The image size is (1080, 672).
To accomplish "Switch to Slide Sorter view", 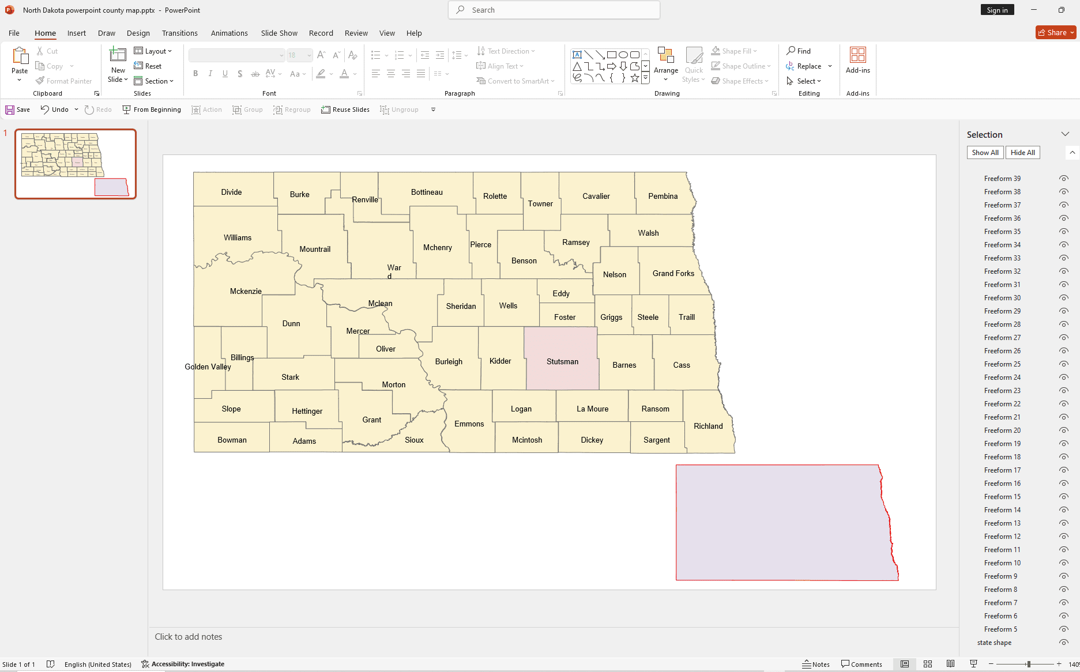I will 928,664.
